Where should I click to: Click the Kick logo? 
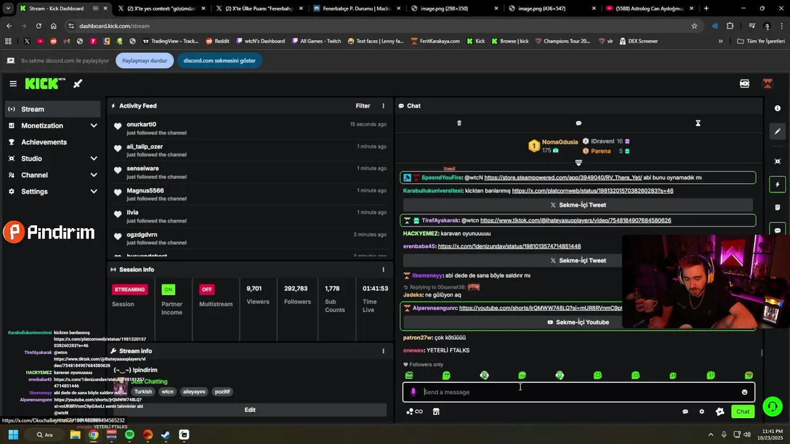click(45, 84)
